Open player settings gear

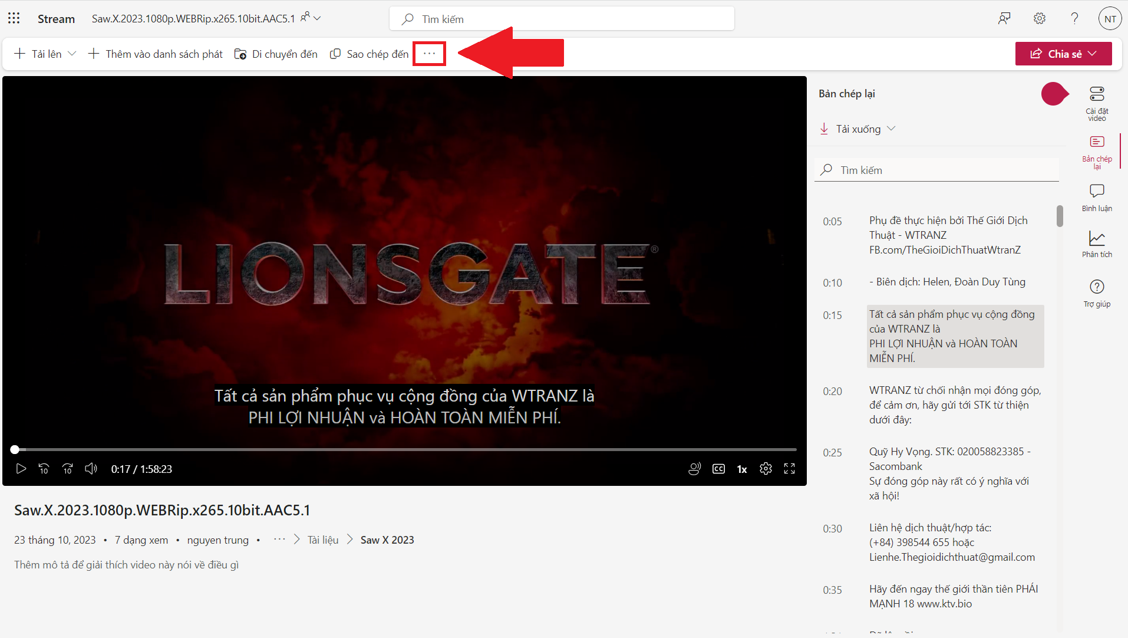[766, 469]
